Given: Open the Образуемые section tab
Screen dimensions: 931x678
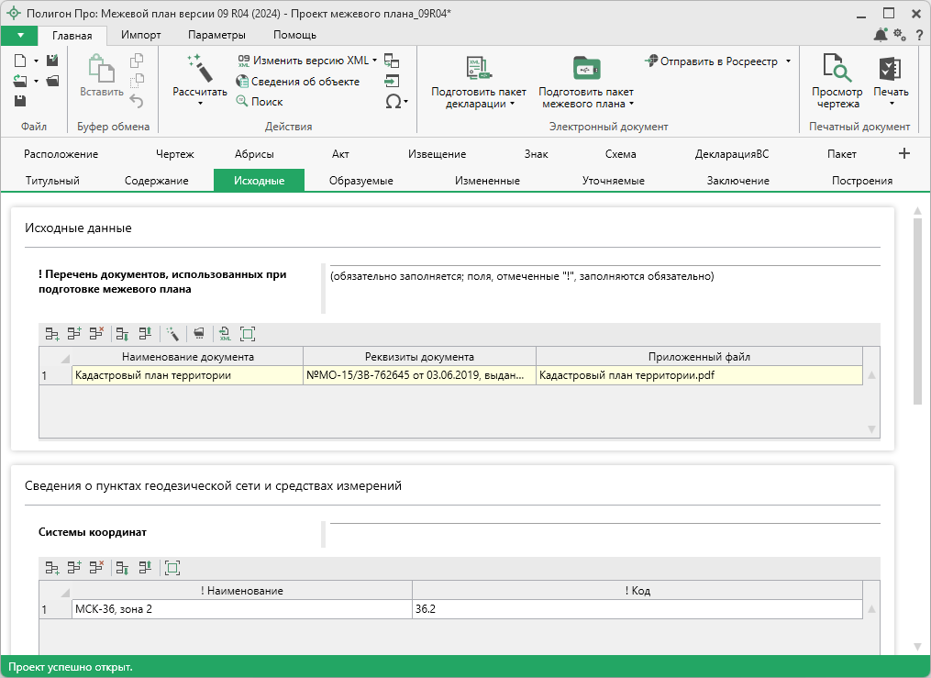Looking at the screenshot, I should click(360, 181).
